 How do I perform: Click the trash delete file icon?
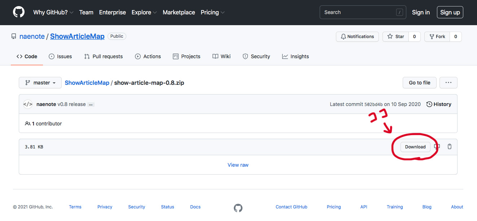click(450, 147)
